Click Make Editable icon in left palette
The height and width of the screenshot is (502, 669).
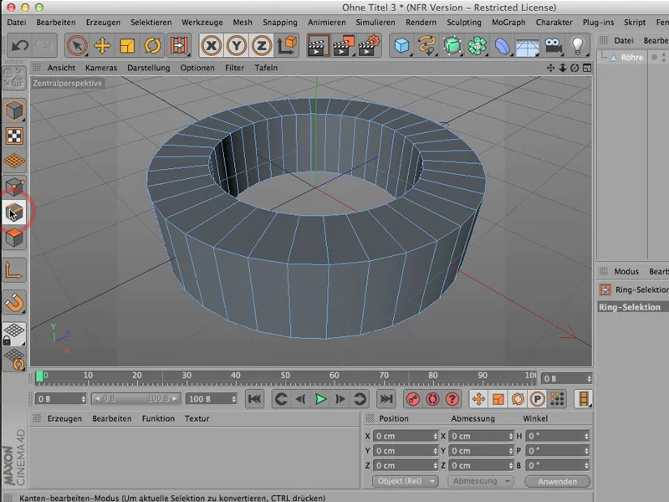[x=14, y=78]
